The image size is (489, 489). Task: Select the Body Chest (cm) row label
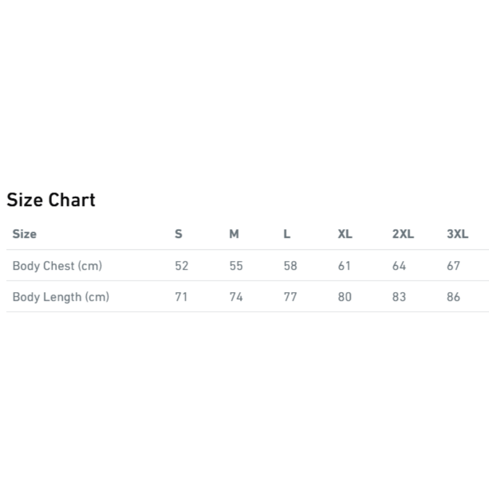coord(57,266)
